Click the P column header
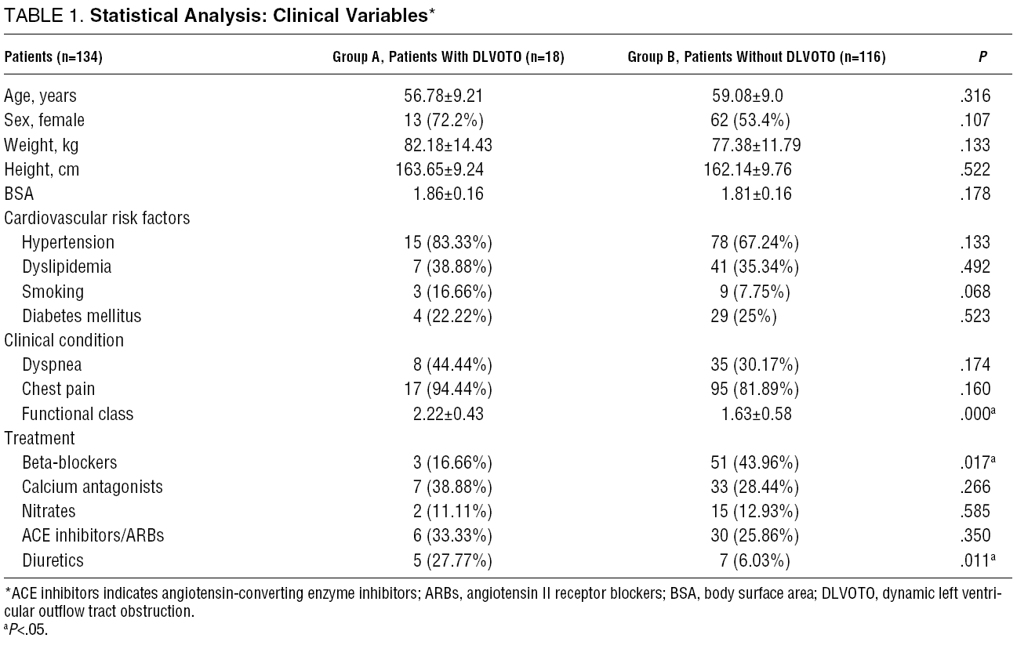The width and height of the screenshot is (1017, 645). pos(982,58)
